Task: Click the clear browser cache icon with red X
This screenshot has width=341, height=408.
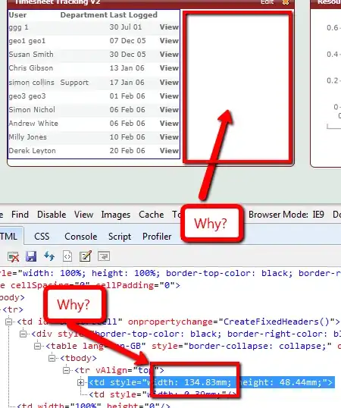Action: [13, 256]
